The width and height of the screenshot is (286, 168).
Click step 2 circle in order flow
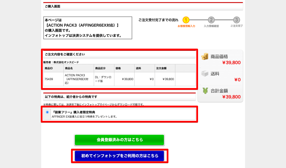(x=211, y=20)
